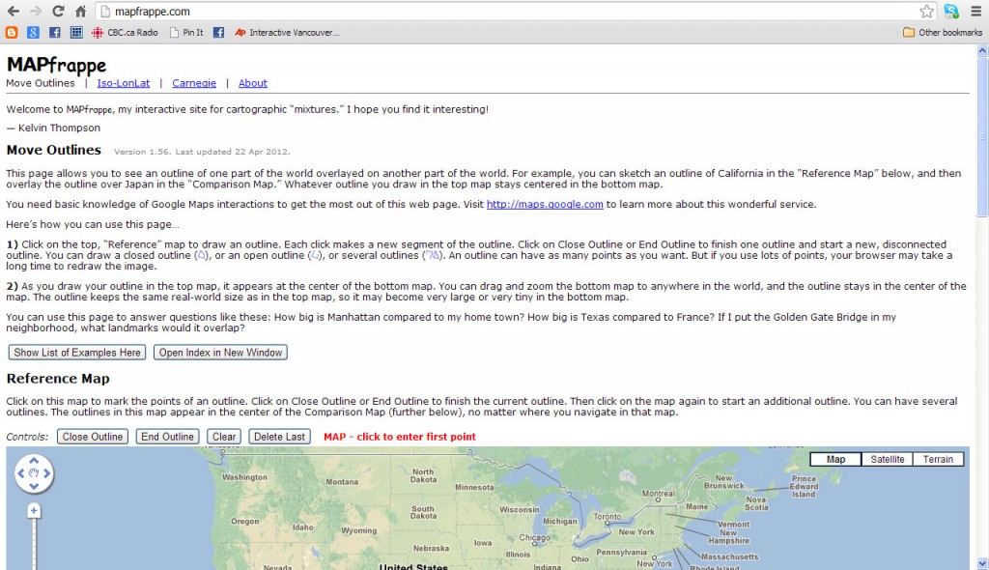The width and height of the screenshot is (989, 570).
Task: Click the Kelvin Thompson signature text
Action: [53, 128]
